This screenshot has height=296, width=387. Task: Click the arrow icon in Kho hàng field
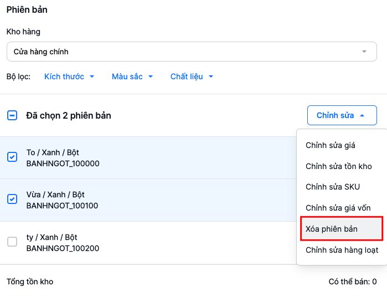[364, 52]
